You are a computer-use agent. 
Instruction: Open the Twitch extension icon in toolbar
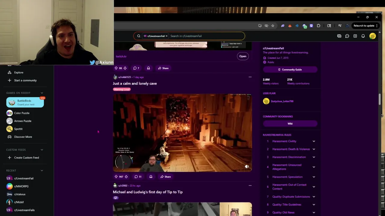(x=311, y=26)
